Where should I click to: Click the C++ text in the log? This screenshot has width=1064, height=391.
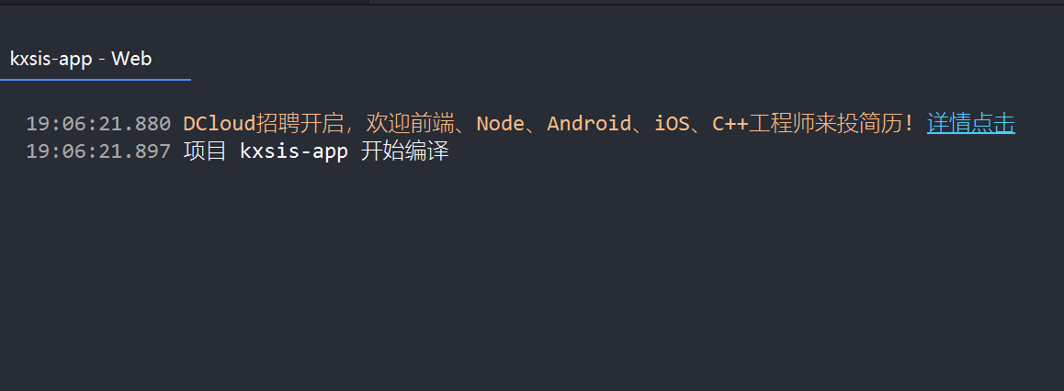(730, 124)
